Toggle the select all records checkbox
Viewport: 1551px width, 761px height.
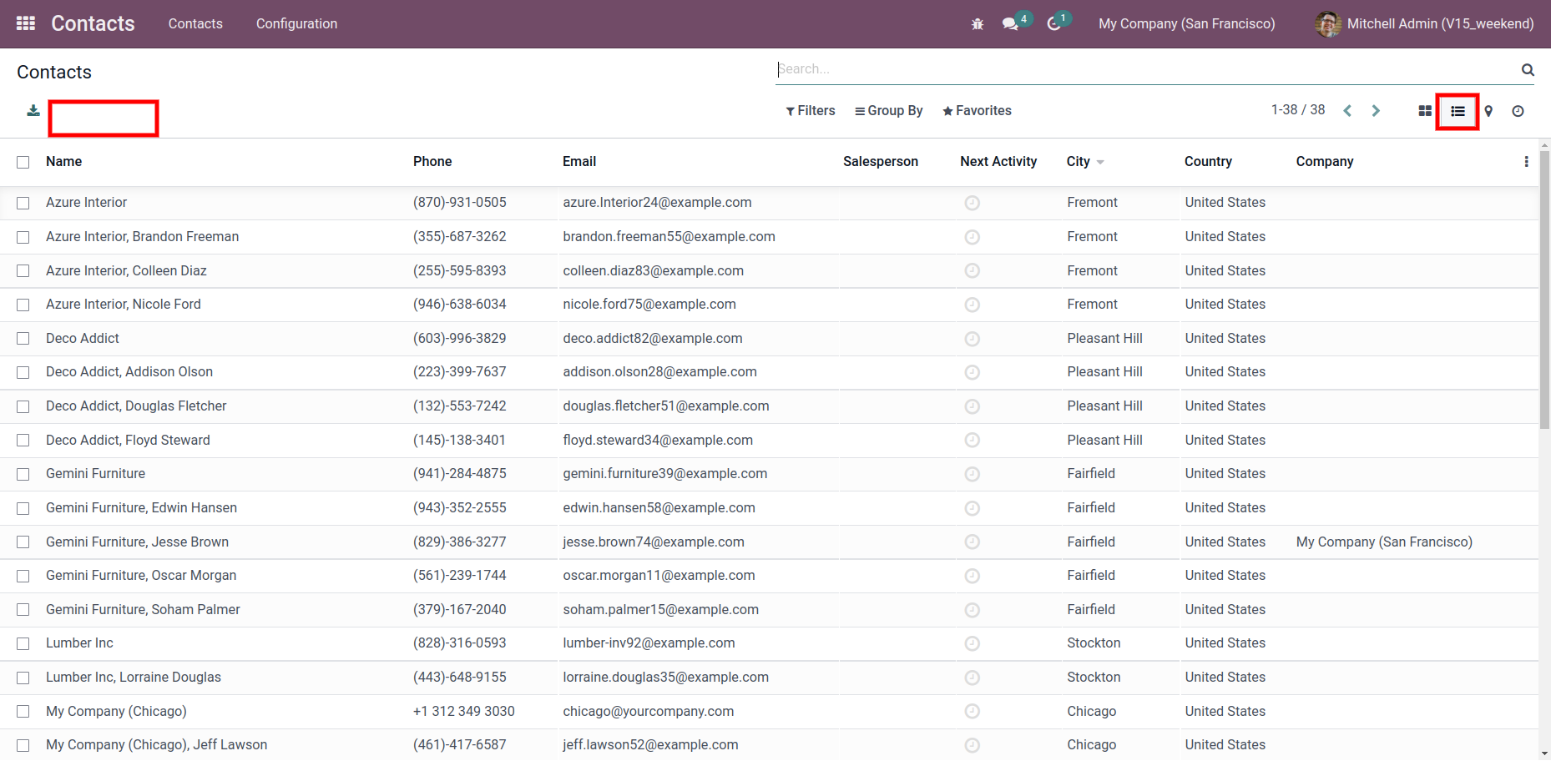click(x=23, y=162)
